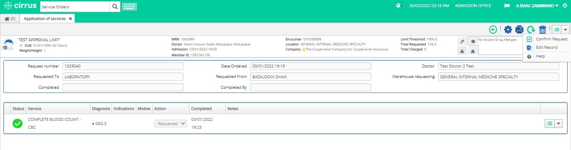Switch to the home tab

10,19
